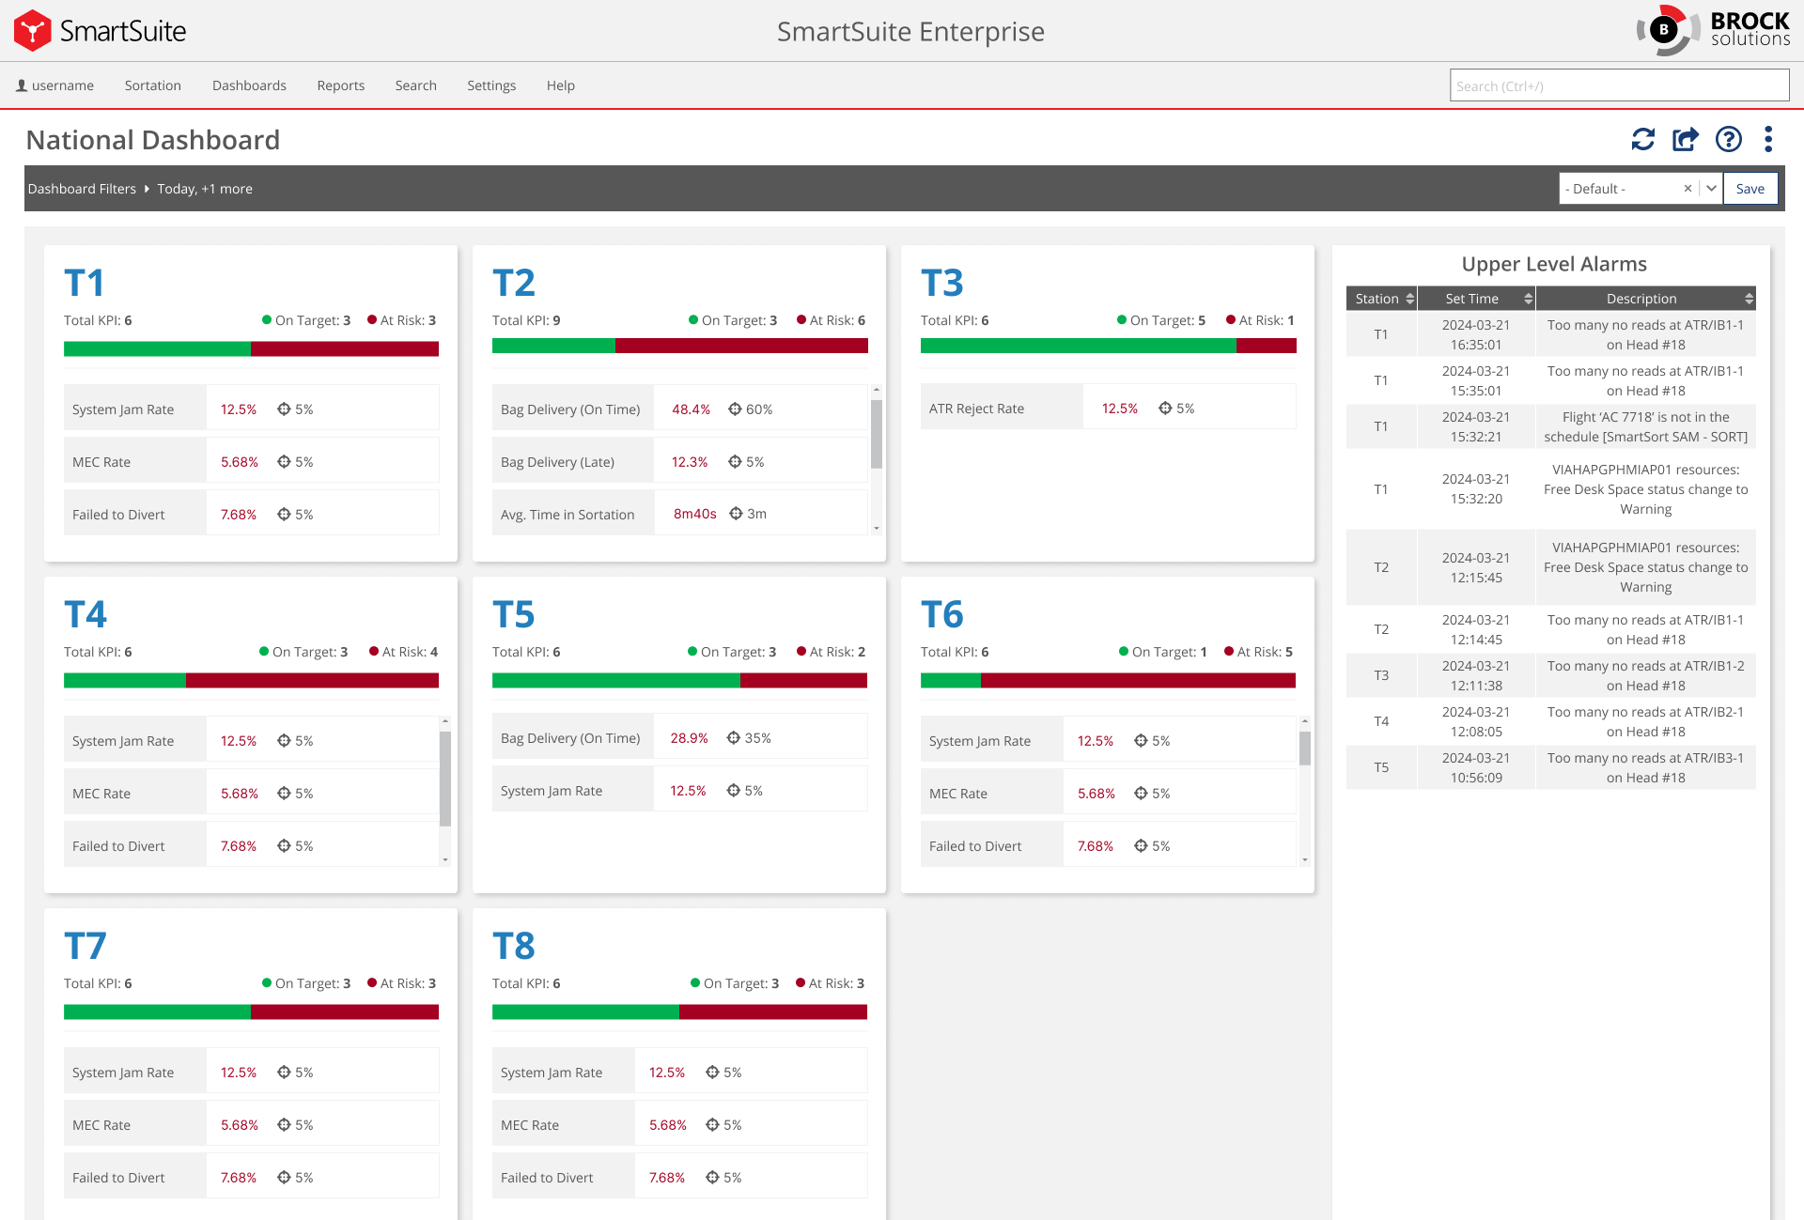
Task: Open the T5 station title link
Action: [x=513, y=615]
